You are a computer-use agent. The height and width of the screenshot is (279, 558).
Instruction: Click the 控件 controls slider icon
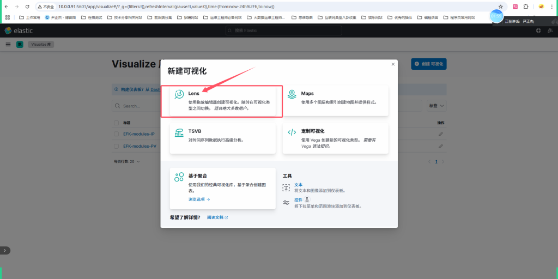[286, 203]
